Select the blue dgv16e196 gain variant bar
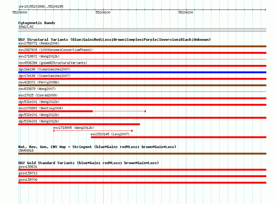Image resolution: width=275 pixels, height=204 pixels. (142, 72)
